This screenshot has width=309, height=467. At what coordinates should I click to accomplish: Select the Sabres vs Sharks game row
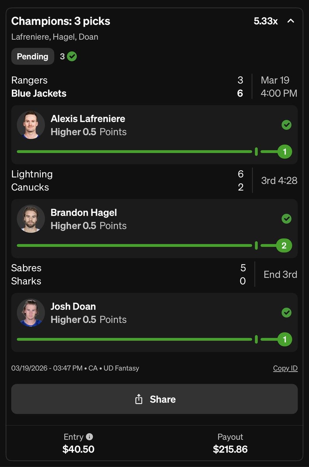pos(154,274)
